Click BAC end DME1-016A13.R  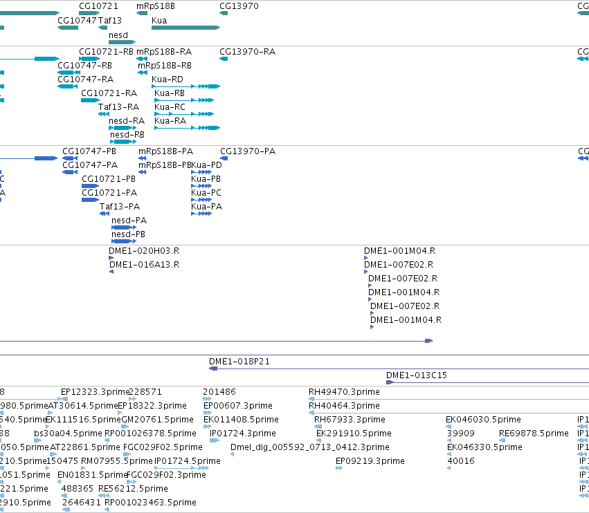point(111,272)
